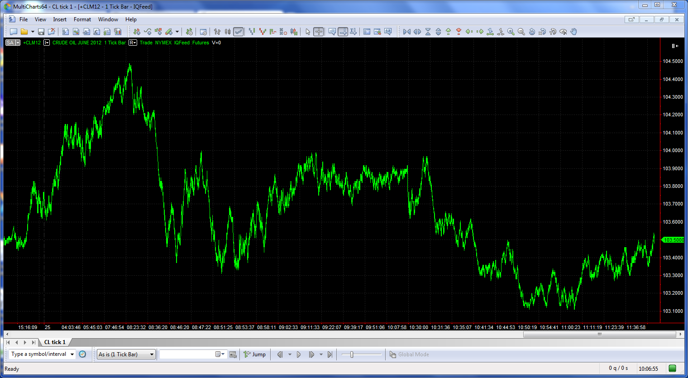Image resolution: width=688 pixels, height=378 pixels.
Task: Click the green connection status indicator
Action: [x=672, y=368]
